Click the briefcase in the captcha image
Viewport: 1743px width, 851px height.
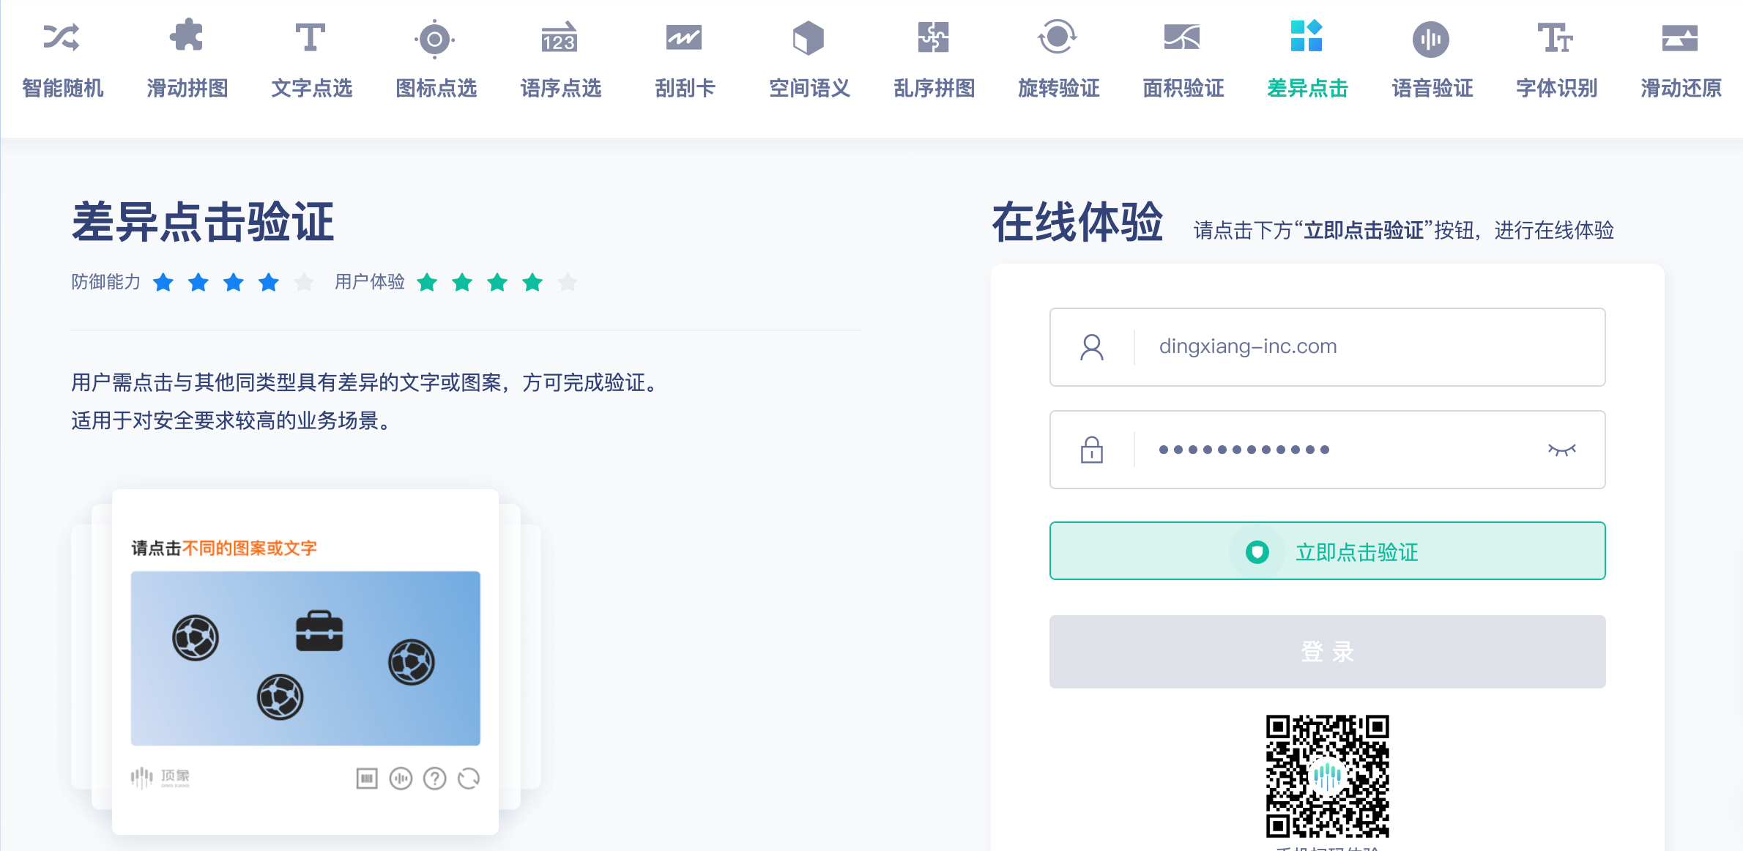click(x=319, y=631)
